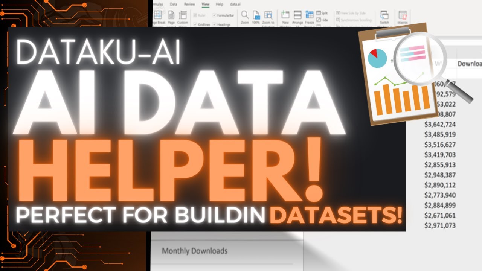Open the Review ribbon tab
Screen dimensions: 482x271
(x=190, y=4)
